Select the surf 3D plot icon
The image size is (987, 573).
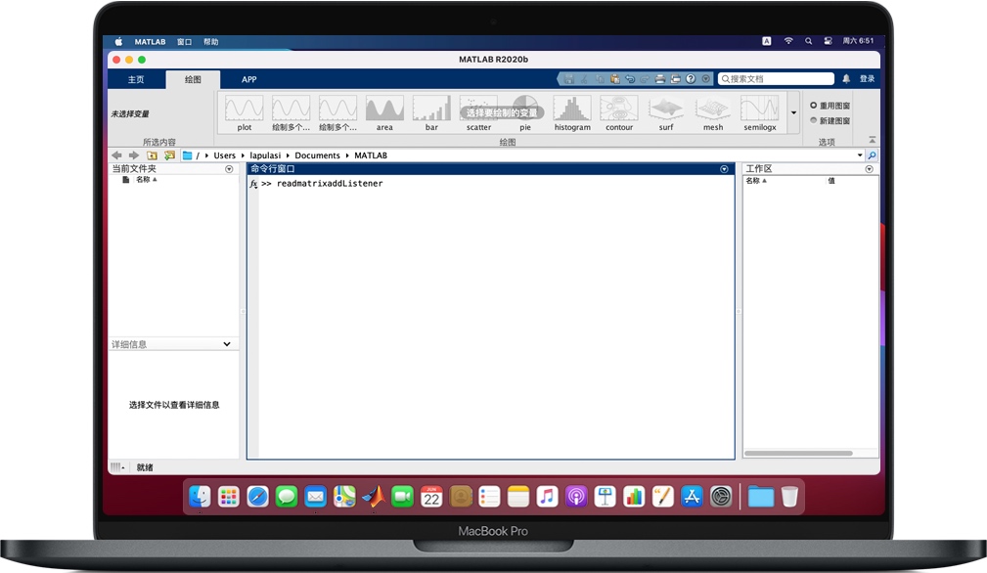665,108
